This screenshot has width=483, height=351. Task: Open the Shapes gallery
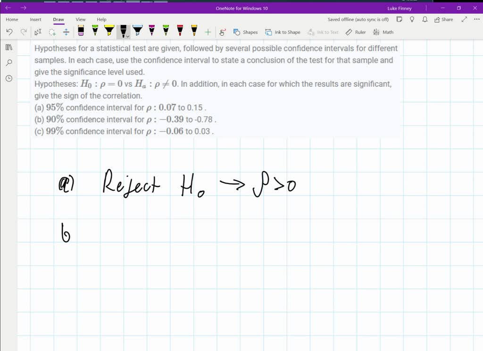pyautogui.click(x=245, y=32)
